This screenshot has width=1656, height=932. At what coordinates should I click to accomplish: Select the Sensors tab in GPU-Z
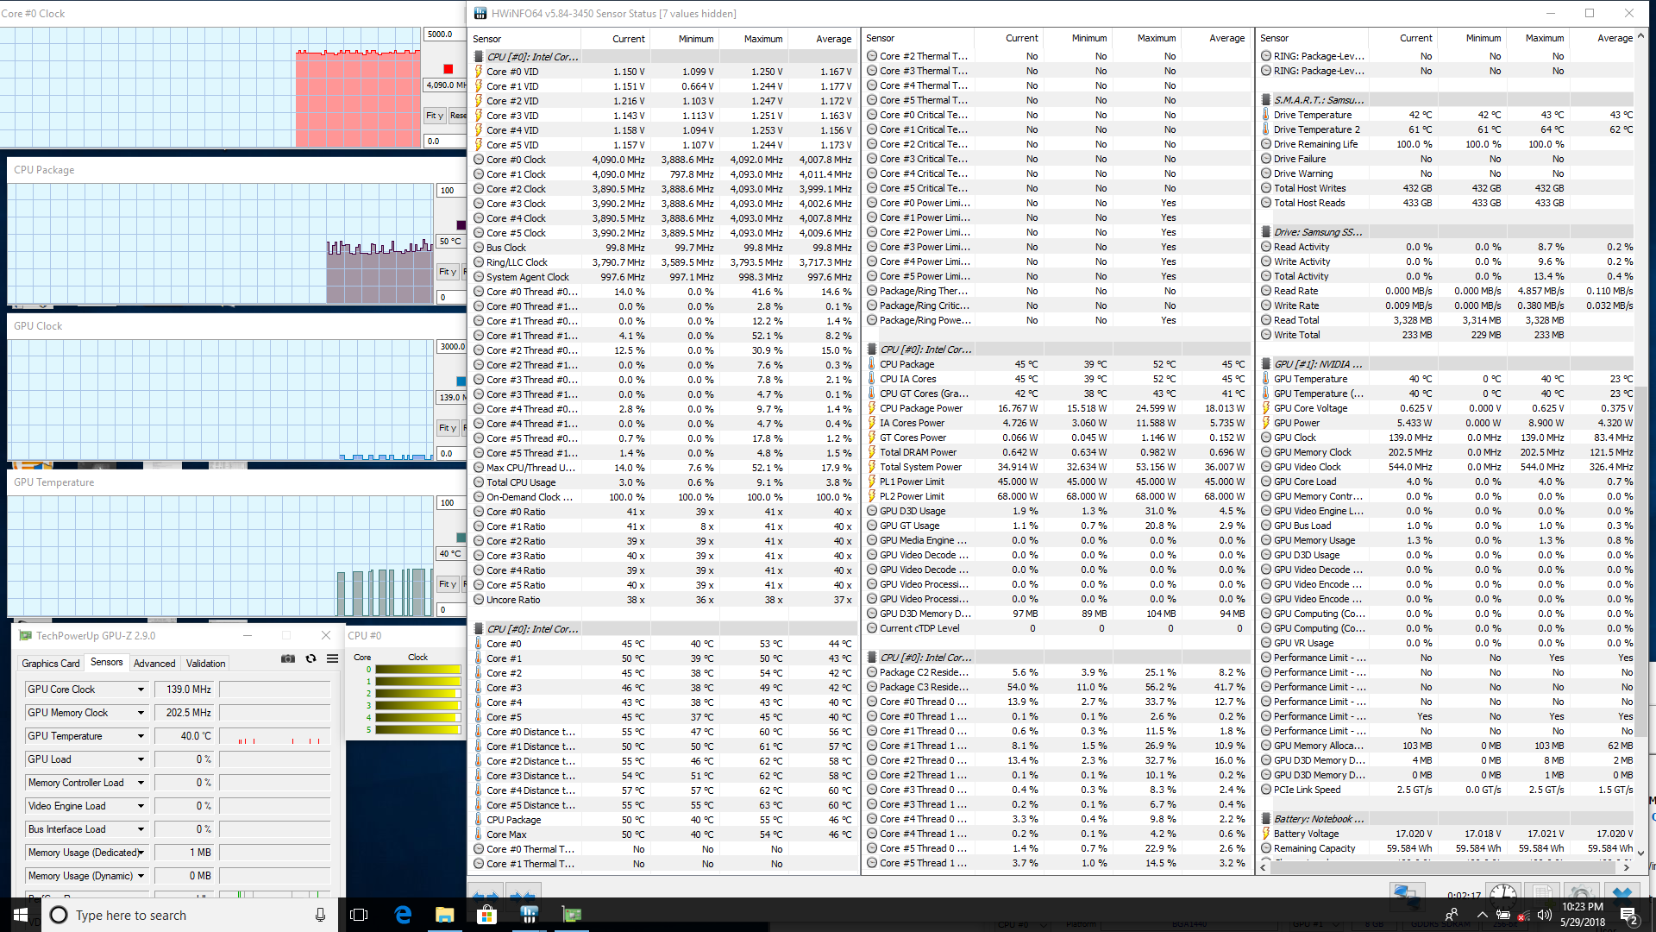(x=107, y=662)
